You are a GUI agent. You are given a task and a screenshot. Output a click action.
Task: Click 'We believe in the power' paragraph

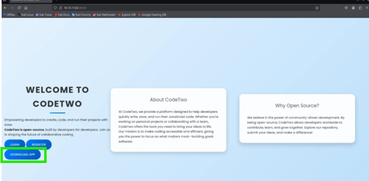(296, 125)
